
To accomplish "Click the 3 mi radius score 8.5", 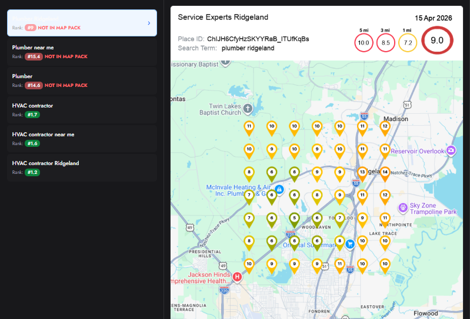I will tap(385, 43).
